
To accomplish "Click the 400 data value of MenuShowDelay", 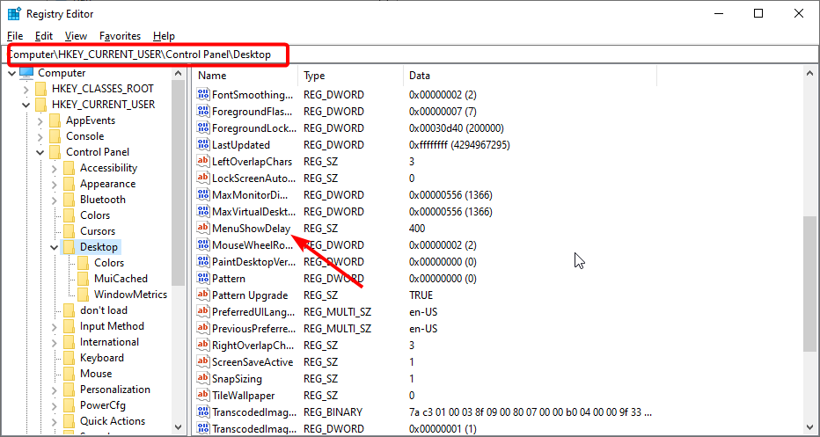I will pos(417,229).
